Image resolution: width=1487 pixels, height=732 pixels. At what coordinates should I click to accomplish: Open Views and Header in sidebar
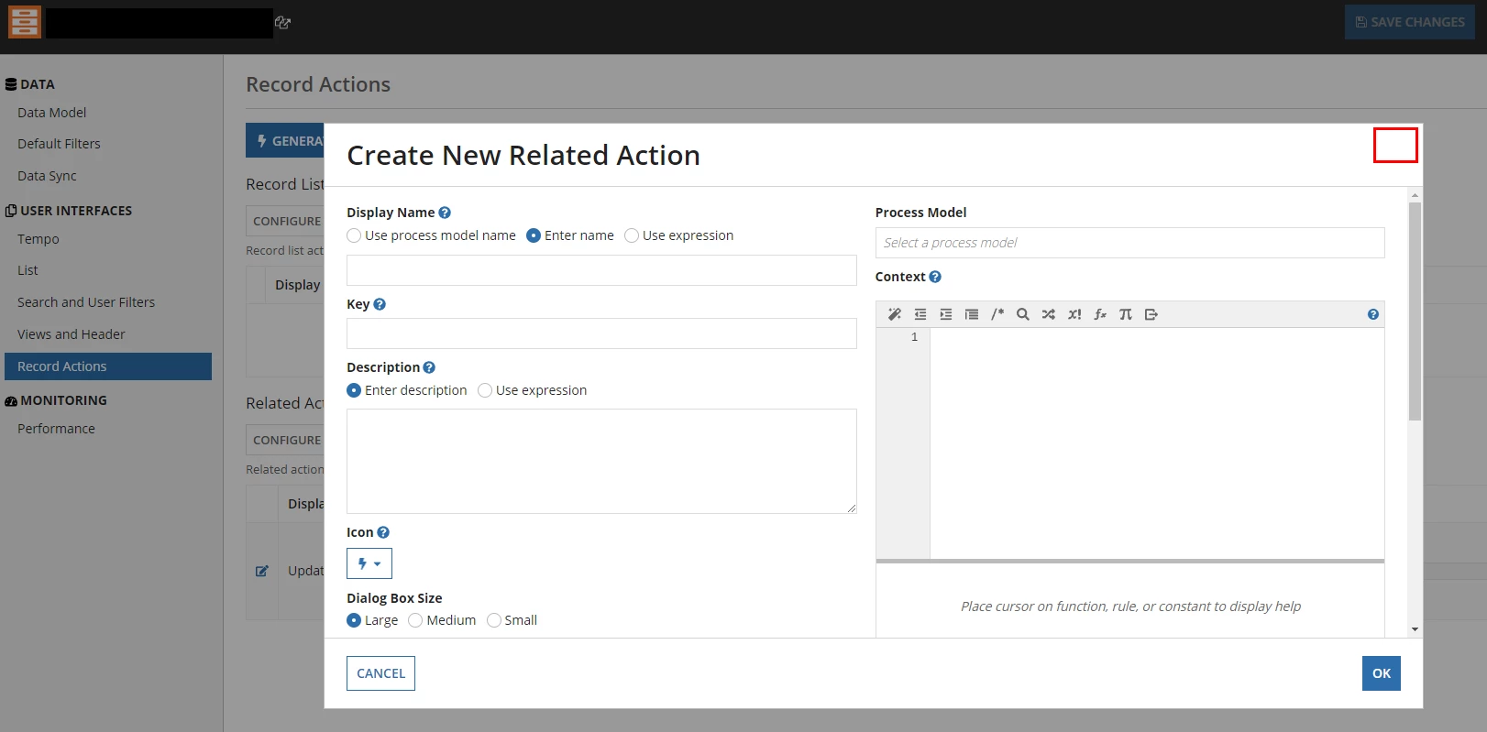pos(72,334)
